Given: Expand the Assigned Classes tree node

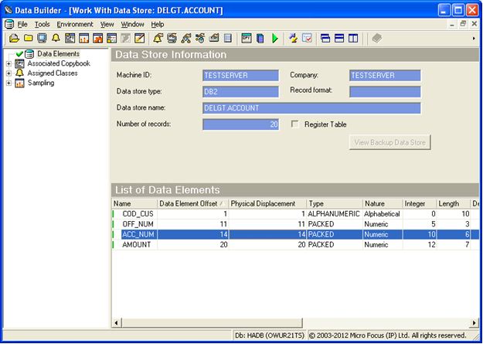Looking at the screenshot, I should (9, 73).
